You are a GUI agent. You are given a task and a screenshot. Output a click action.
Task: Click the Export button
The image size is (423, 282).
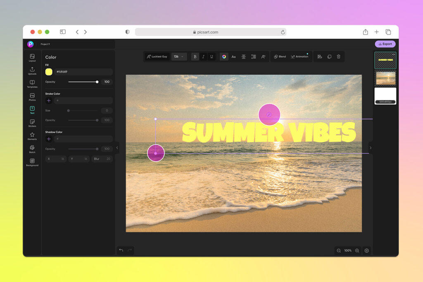[x=385, y=44]
